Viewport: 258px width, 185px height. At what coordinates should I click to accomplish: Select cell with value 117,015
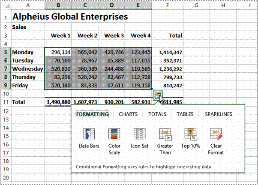(138, 60)
